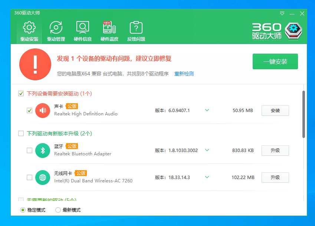Click the 重新检测 link
This screenshot has height=226, width=315.
click(x=184, y=74)
